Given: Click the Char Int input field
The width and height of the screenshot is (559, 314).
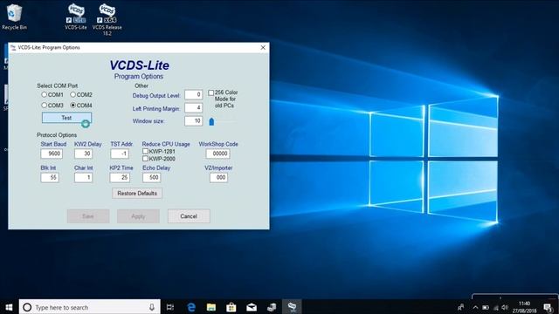Looking at the screenshot, I should 84,177.
